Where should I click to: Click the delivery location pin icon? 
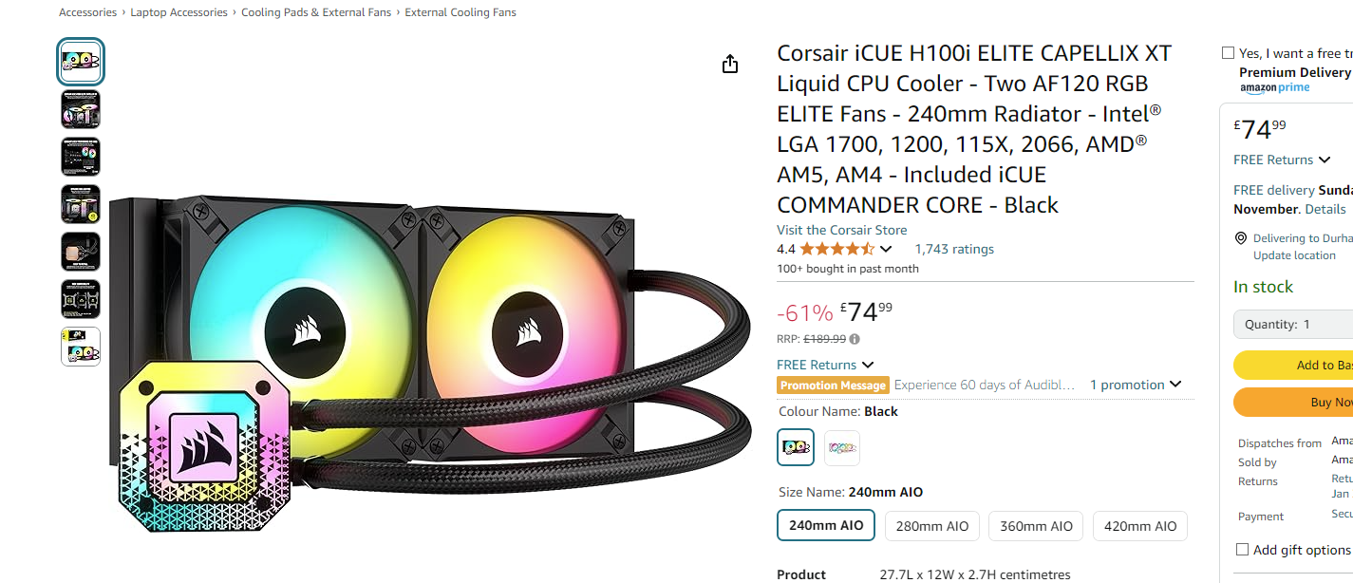pos(1240,238)
